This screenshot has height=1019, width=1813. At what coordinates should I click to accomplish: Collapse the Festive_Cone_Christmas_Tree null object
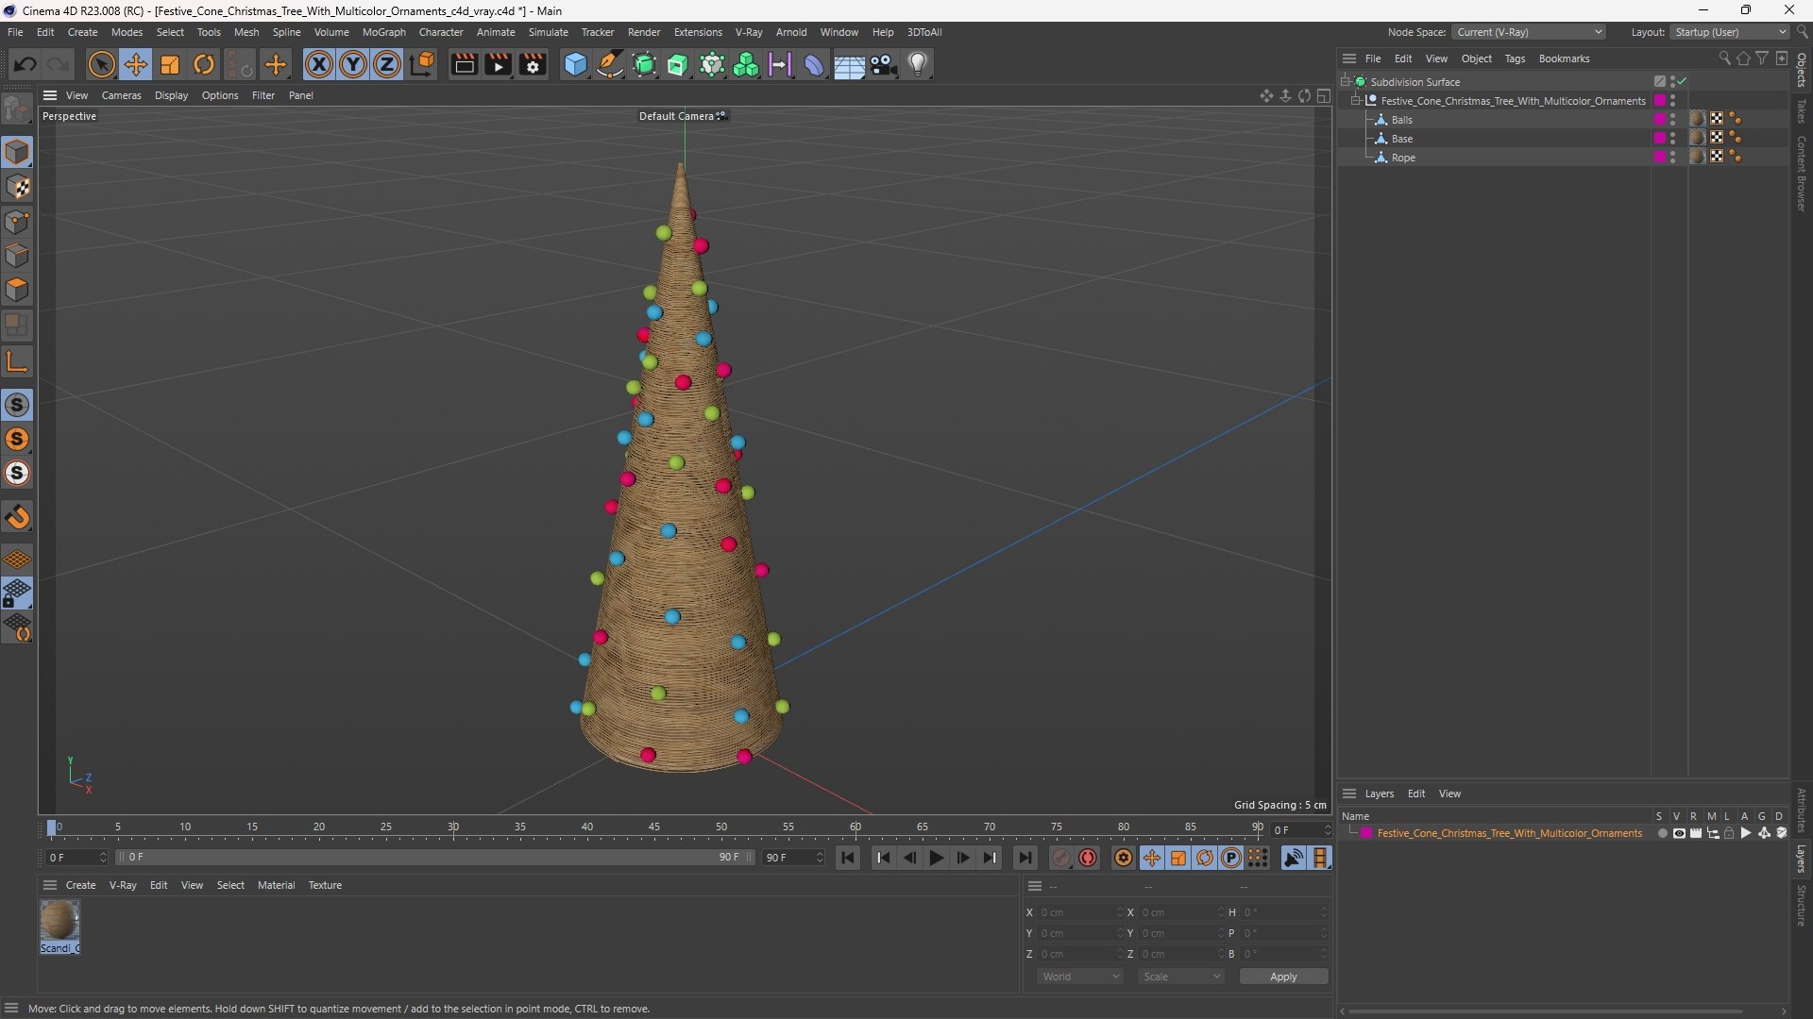tap(1356, 101)
